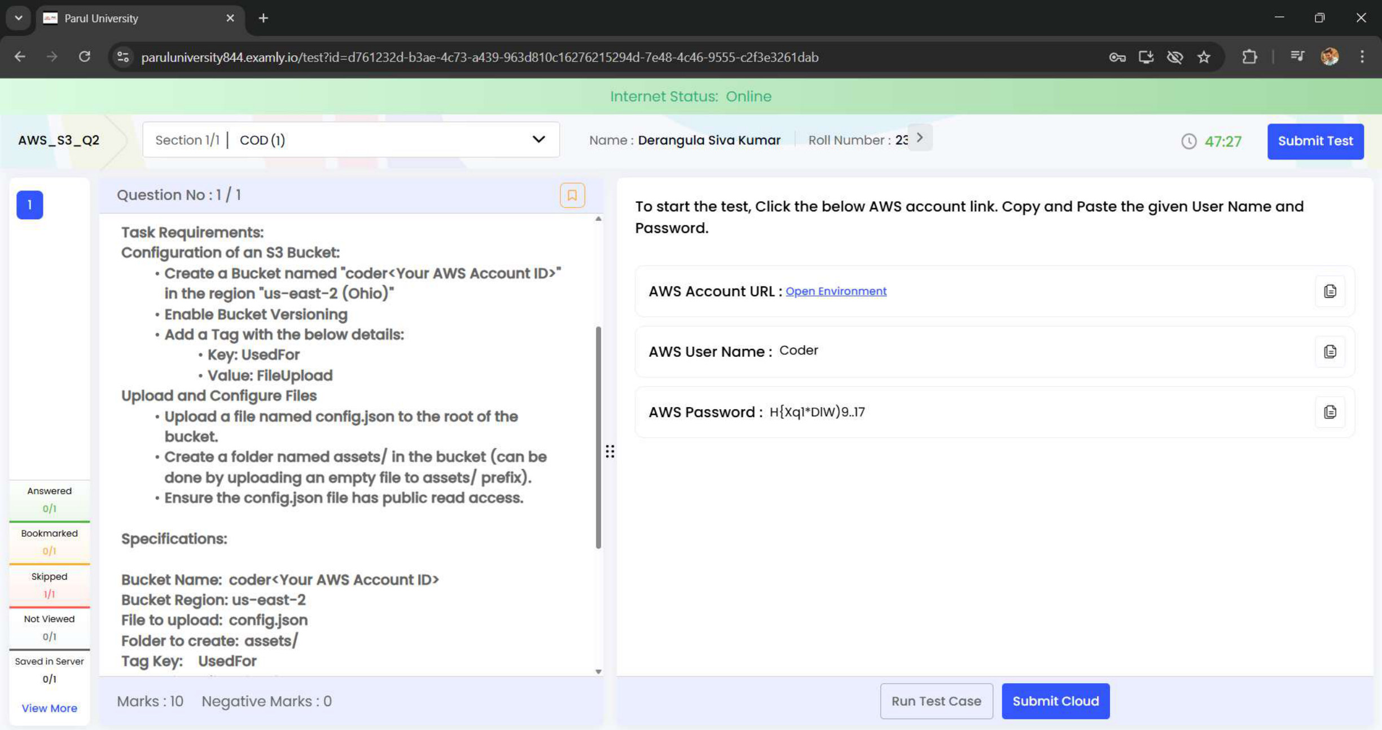This screenshot has width=1382, height=730.
Task: Click the Marks : 10 label
Action: tap(150, 701)
